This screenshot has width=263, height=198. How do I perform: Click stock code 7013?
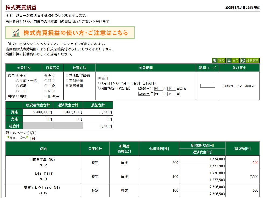pyautogui.click(x=43, y=179)
